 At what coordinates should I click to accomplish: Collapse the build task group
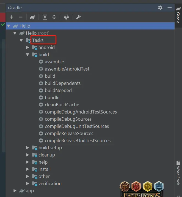[x=27, y=55]
